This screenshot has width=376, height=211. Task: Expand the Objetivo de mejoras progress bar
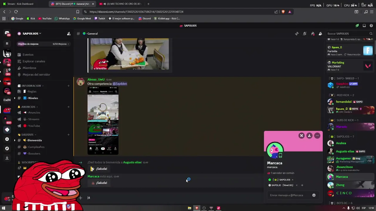pyautogui.click(x=43, y=44)
